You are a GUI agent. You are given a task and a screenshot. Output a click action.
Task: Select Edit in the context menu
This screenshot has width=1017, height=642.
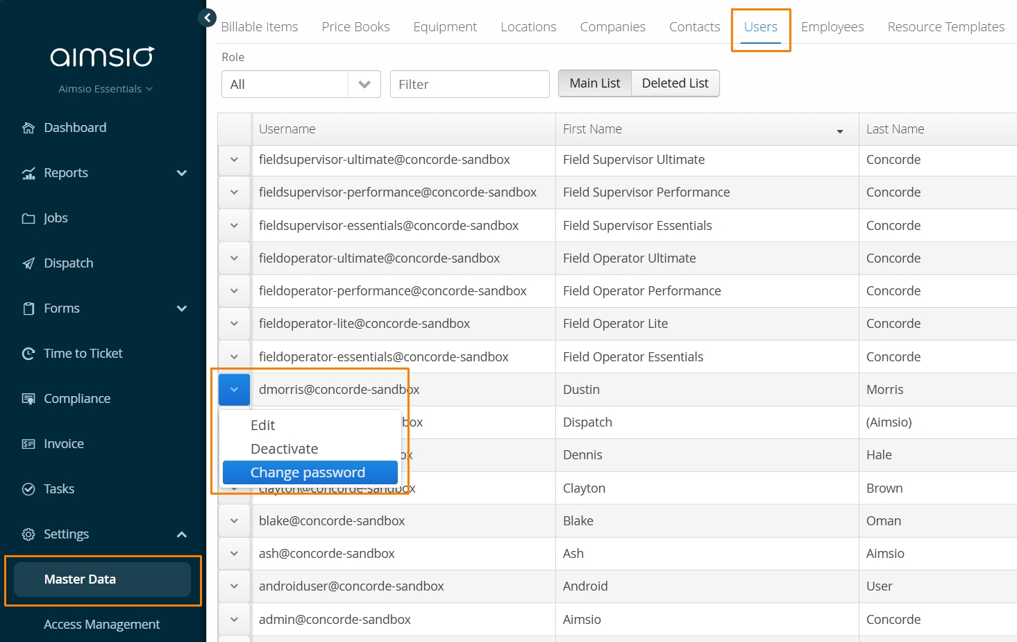pyautogui.click(x=310, y=425)
